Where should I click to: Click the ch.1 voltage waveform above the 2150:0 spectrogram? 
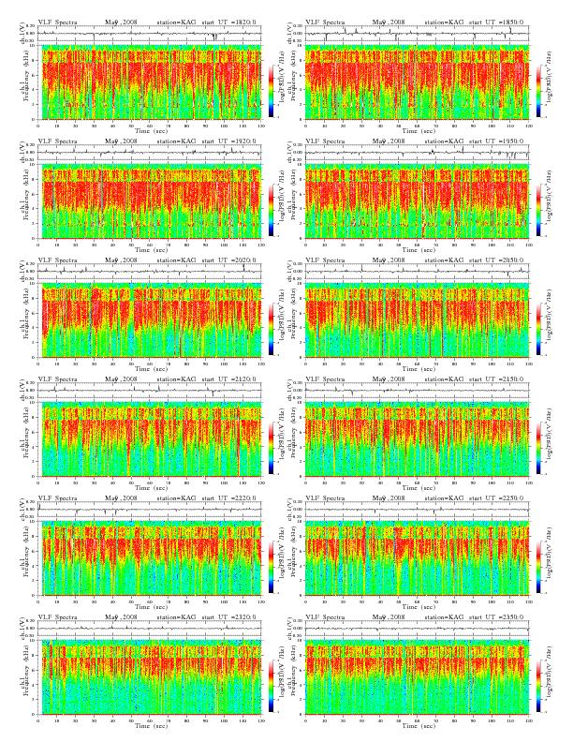(417, 391)
